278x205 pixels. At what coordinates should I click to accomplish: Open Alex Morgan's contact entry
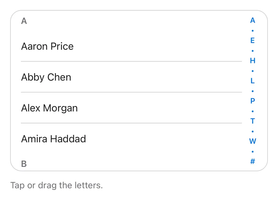coord(131,108)
